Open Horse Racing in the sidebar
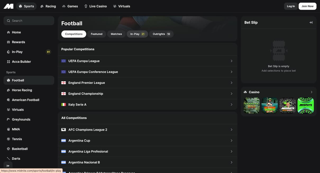 [22, 90]
